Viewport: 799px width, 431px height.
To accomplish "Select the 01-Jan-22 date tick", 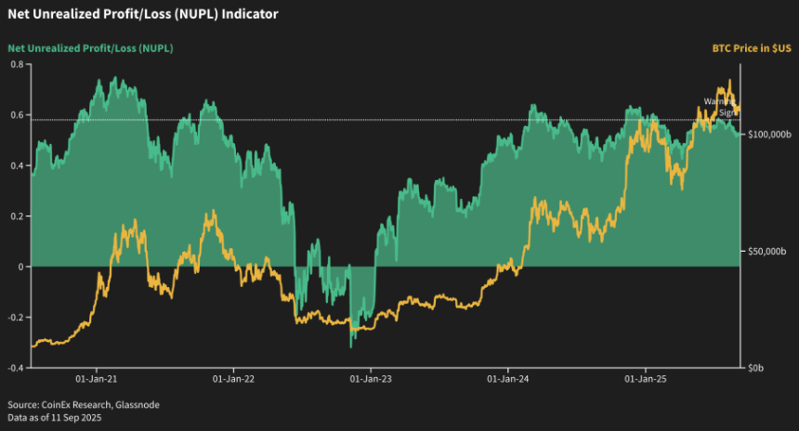I will click(x=232, y=379).
